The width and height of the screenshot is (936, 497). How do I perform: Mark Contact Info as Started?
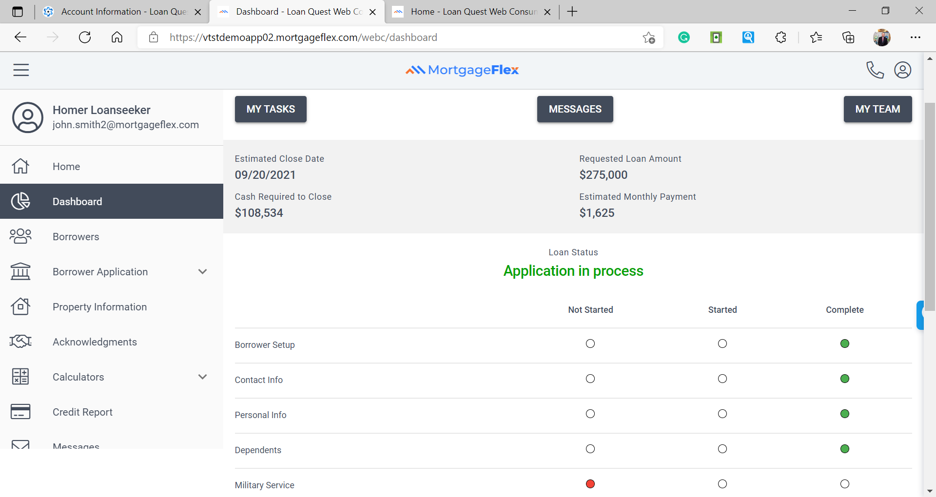(x=722, y=379)
